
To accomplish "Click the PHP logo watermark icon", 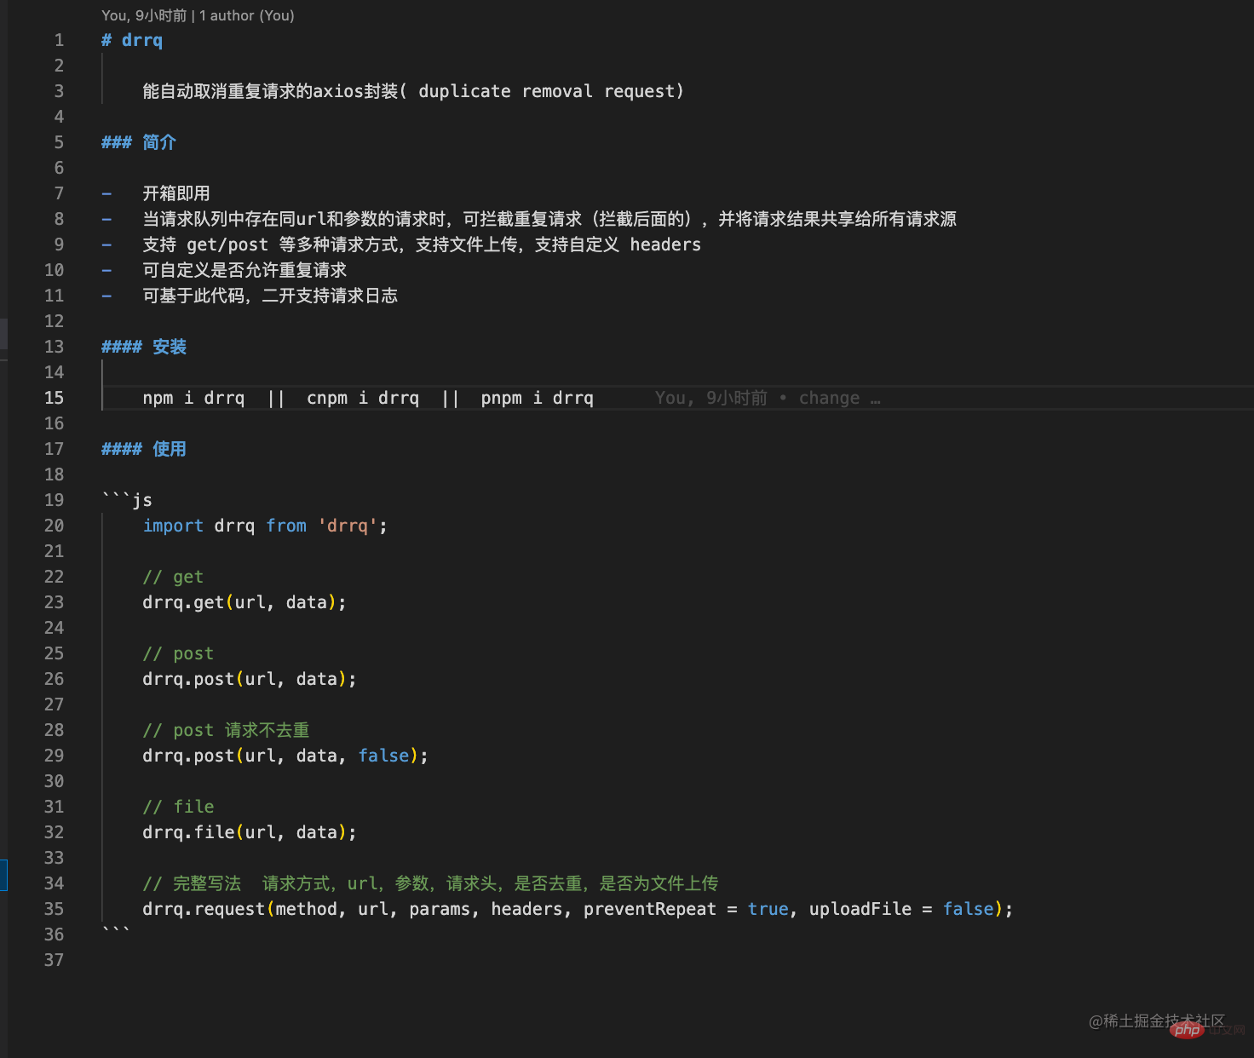I will 1188,1029.
